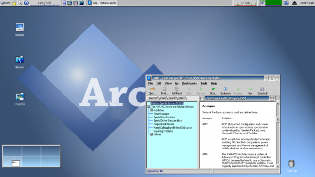The height and width of the screenshot is (177, 315).
Task: Click the Bookmark toolbar icon
Action: tap(225, 89)
